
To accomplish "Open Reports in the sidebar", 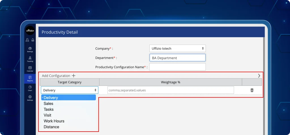I will coord(30,79).
